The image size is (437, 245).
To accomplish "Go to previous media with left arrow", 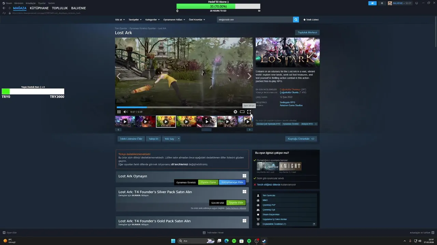I will 118,76.
